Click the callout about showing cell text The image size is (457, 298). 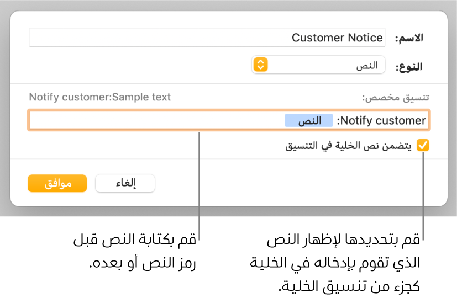click(x=343, y=264)
